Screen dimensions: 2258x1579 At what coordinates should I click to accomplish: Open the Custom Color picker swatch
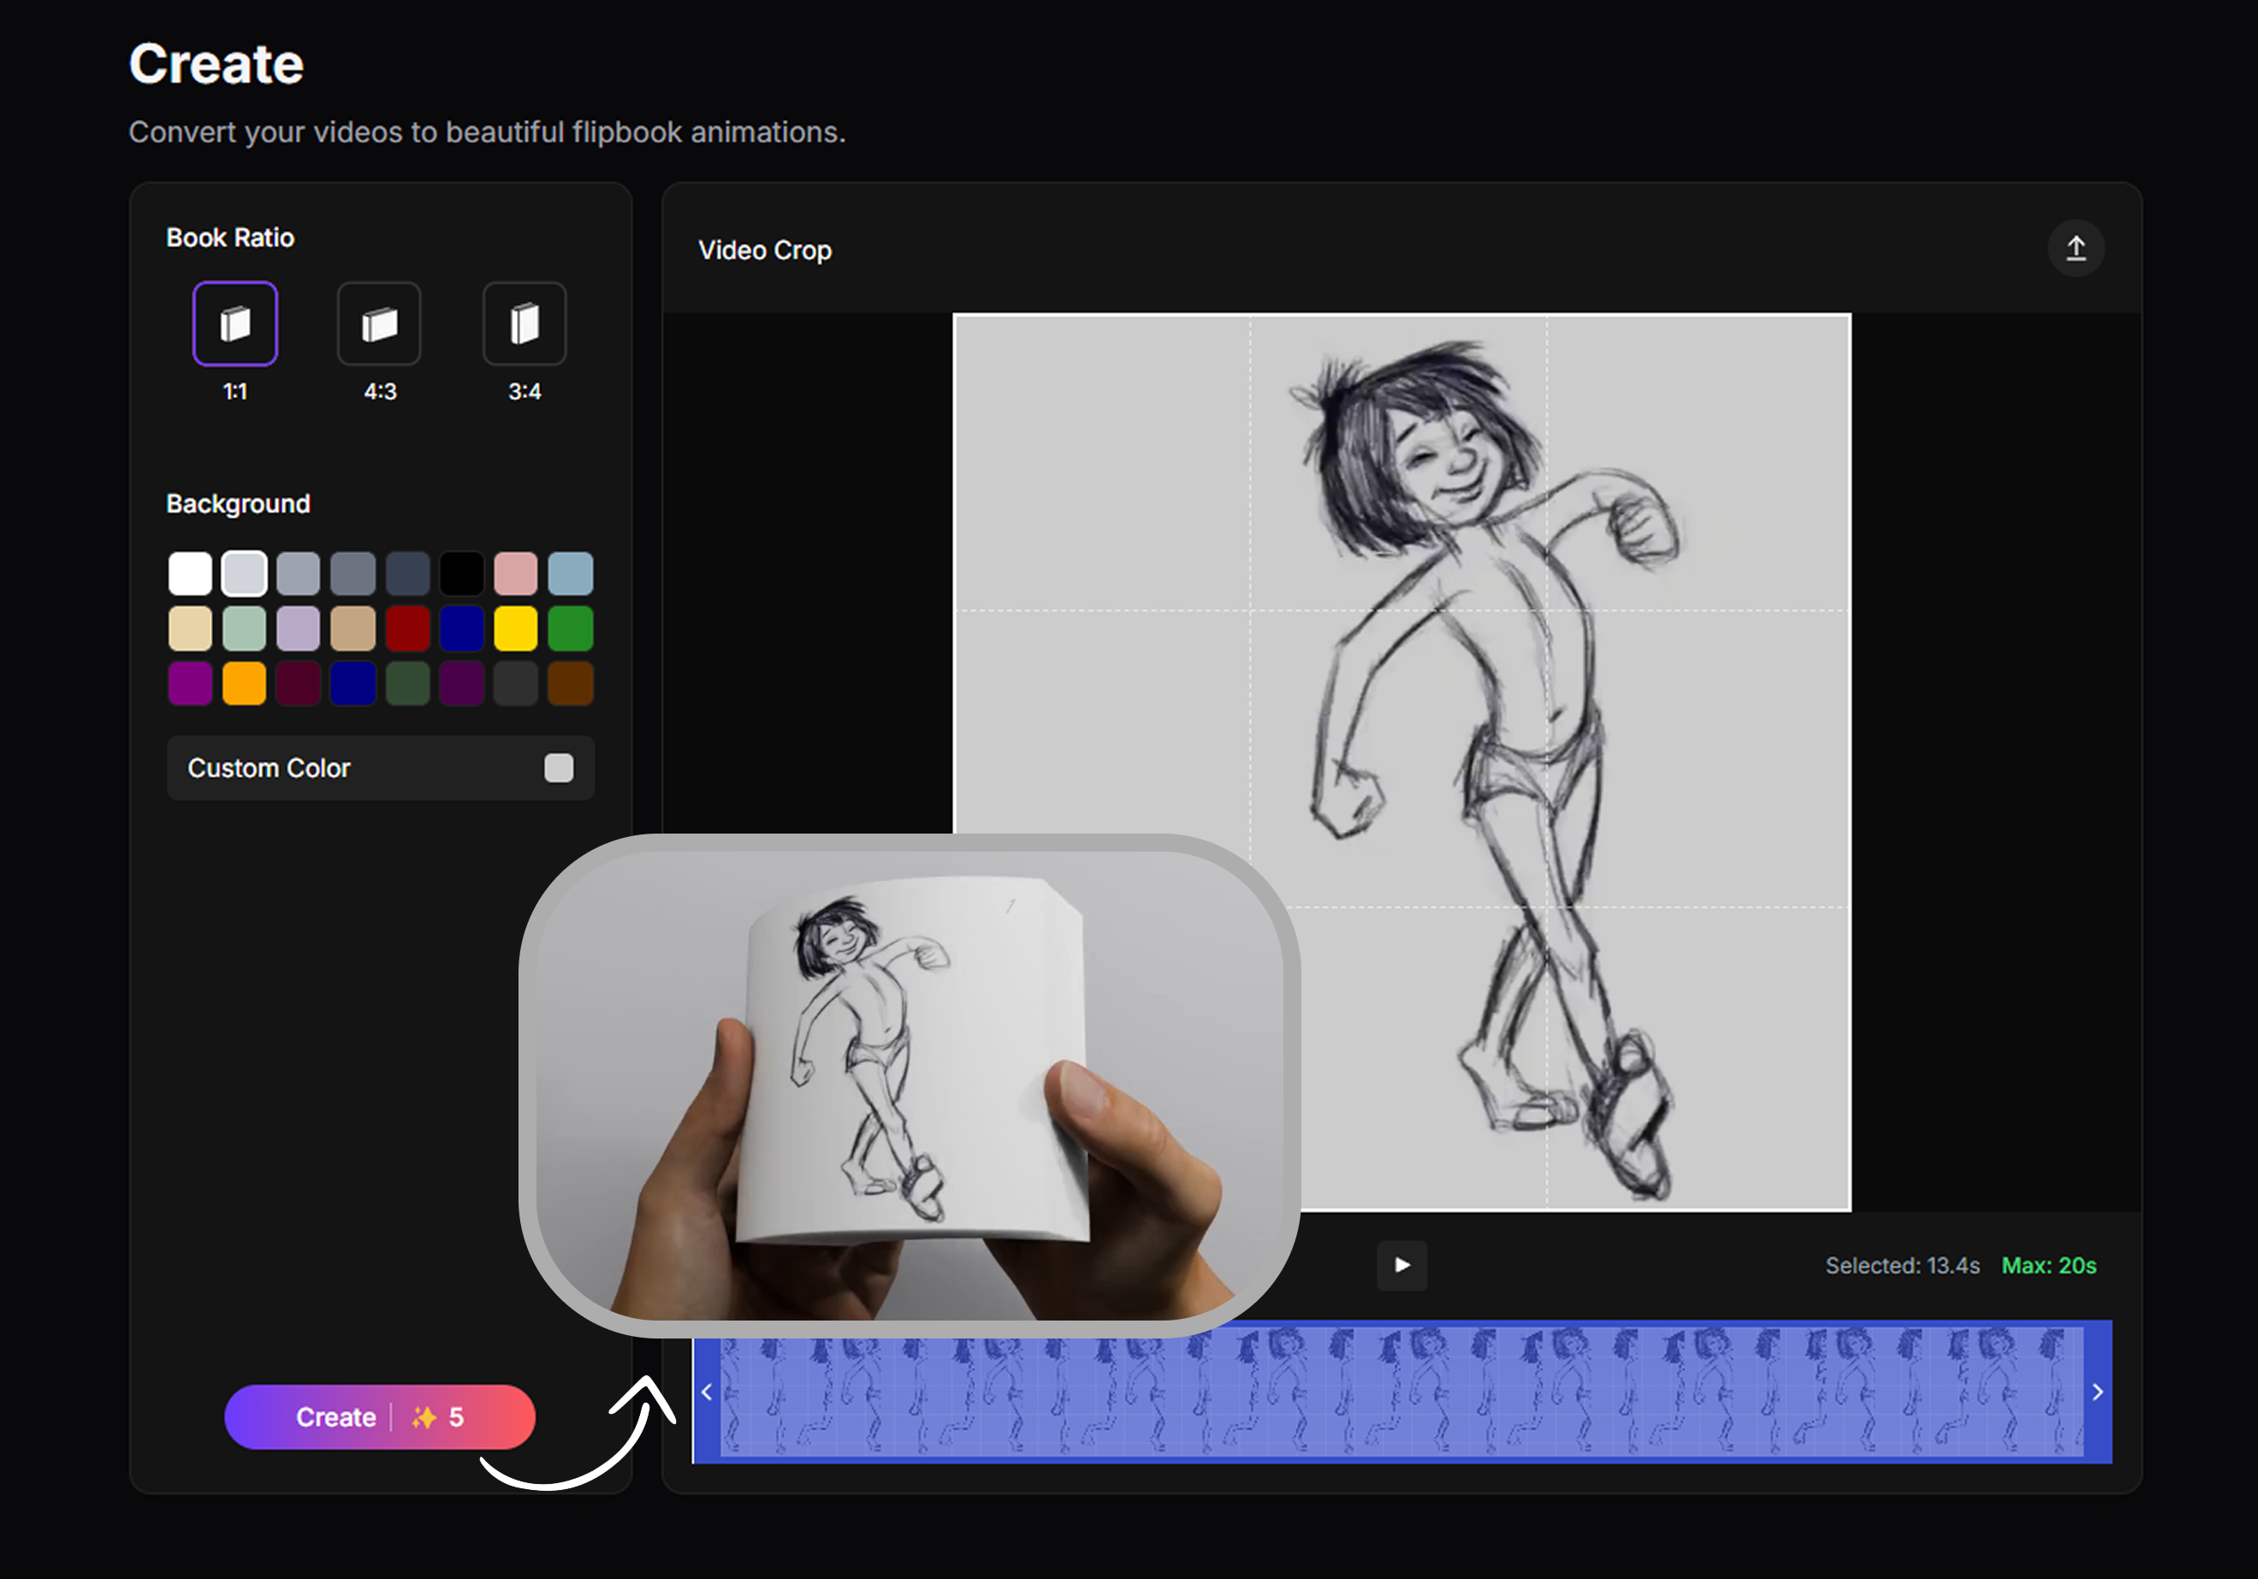pos(559,768)
